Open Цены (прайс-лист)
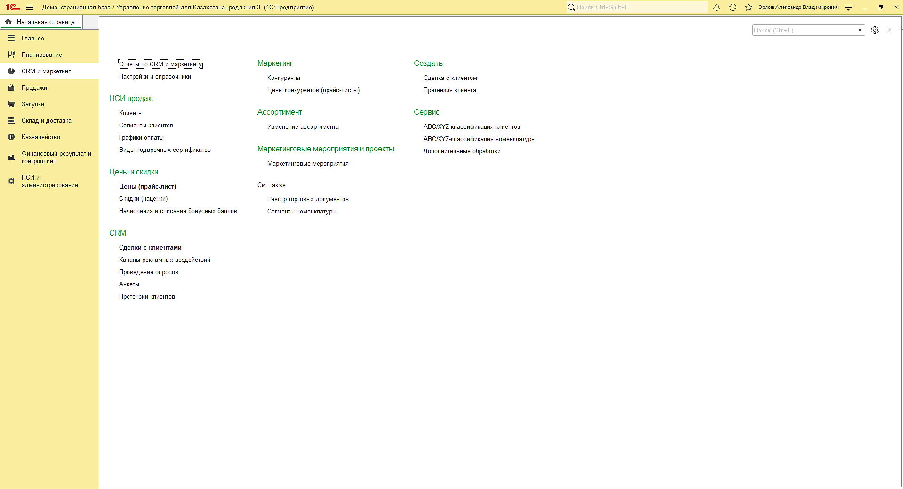The image size is (903, 489). [147, 186]
